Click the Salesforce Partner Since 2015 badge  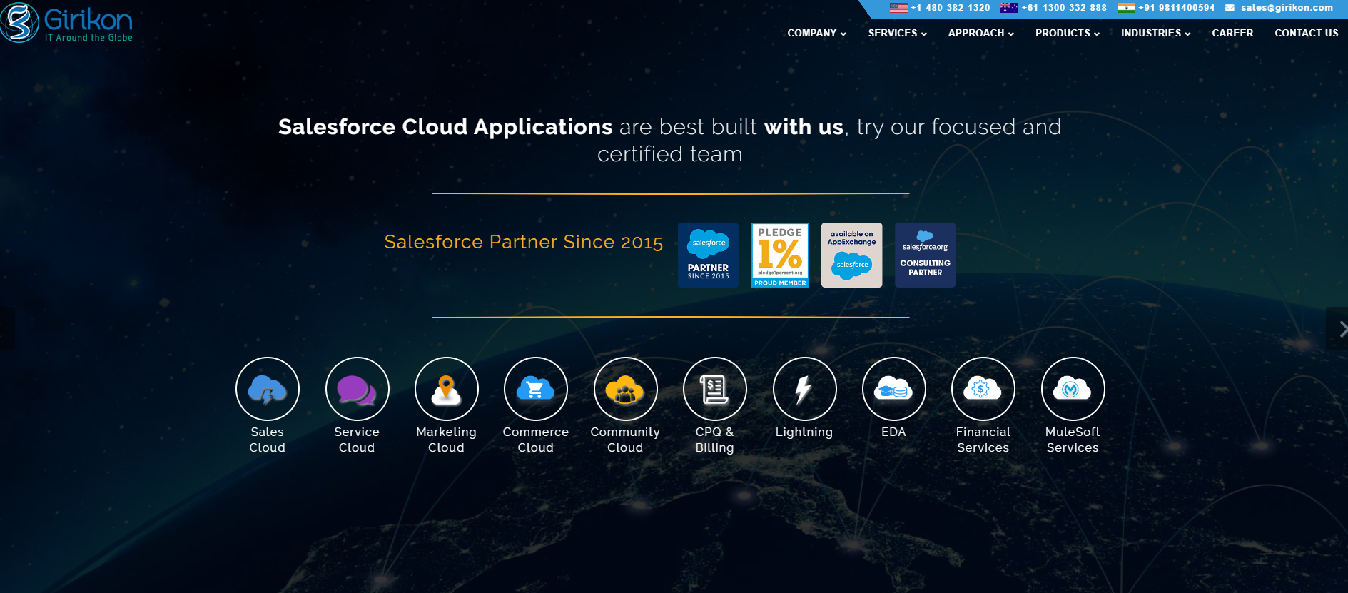708,255
